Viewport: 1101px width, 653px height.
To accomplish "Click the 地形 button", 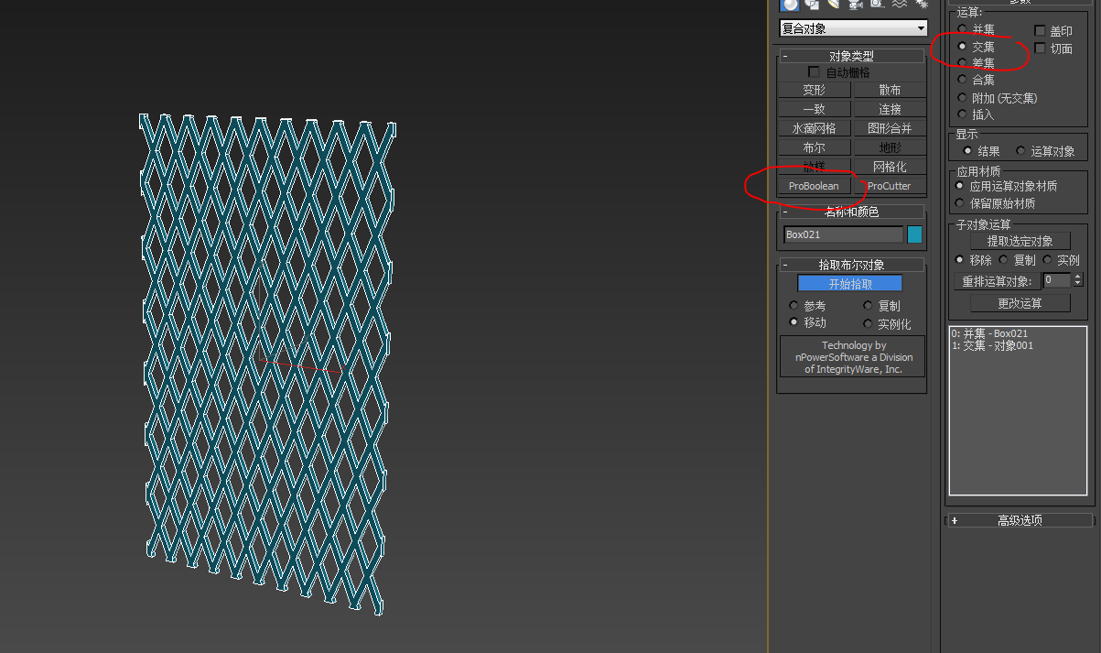I will point(890,147).
